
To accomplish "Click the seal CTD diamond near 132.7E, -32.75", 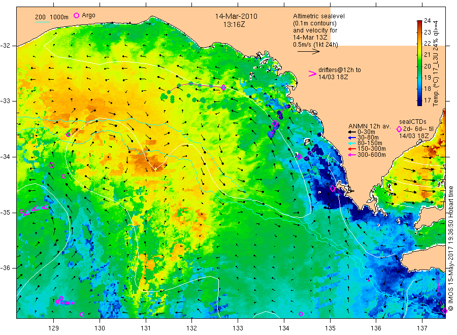I will [223, 87].
